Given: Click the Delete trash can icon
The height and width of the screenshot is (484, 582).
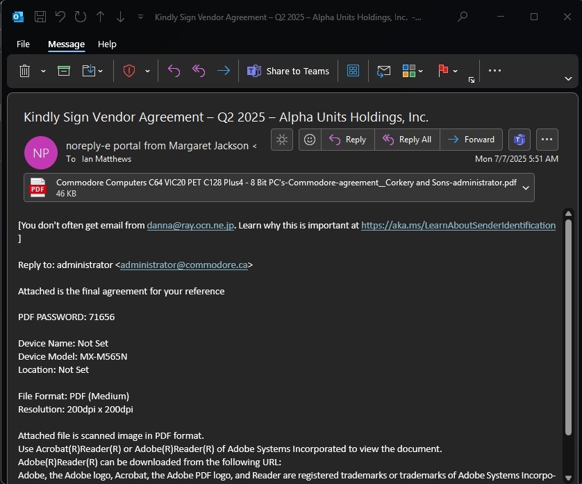Looking at the screenshot, I should (25, 71).
